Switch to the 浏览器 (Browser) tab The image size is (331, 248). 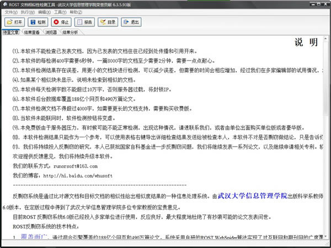pos(51,33)
